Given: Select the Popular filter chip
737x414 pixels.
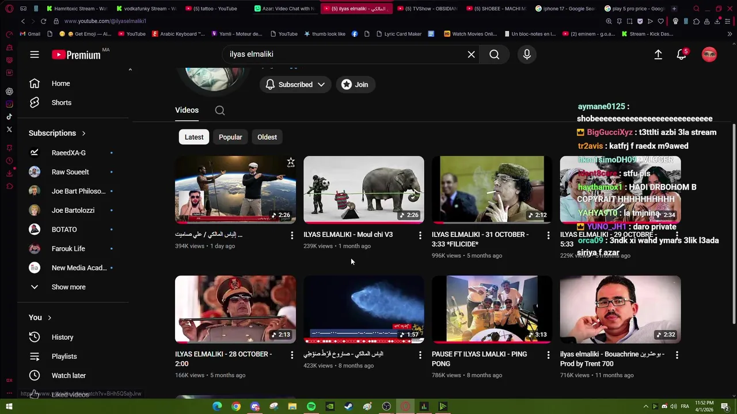Looking at the screenshot, I should (230, 137).
